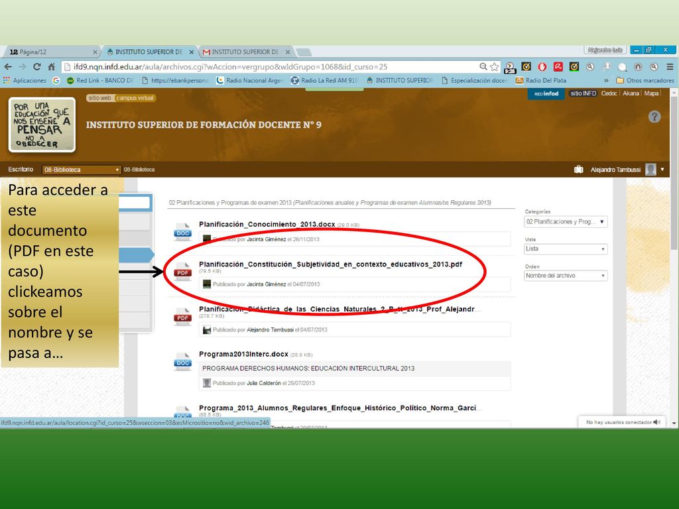679x509 pixels.
Task: Open the new tab button
Action: (304, 52)
